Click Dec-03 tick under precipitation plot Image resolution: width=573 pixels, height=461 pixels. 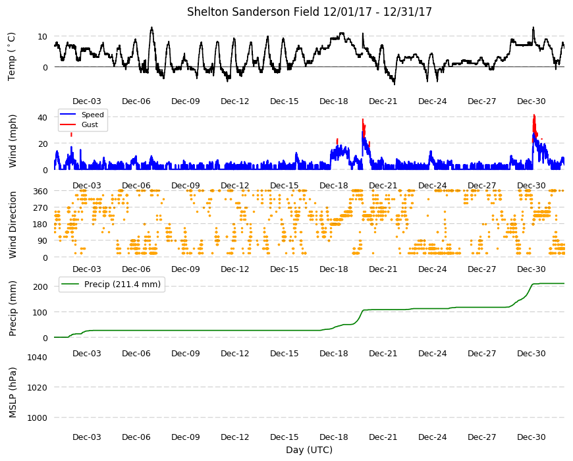(x=86, y=353)
